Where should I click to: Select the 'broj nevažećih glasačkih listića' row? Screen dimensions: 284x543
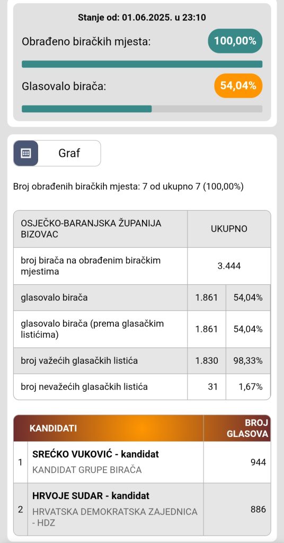pos(142,387)
